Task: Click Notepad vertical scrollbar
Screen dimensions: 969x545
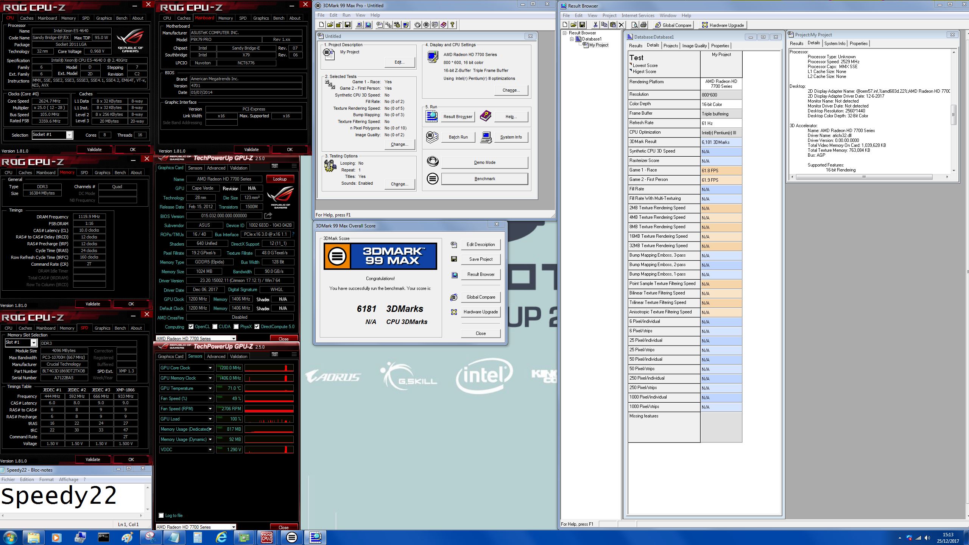Action: (148, 498)
